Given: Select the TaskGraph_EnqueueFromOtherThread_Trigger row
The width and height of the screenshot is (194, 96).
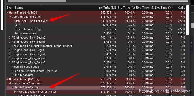Looking at the screenshot, I should tap(96, 46).
